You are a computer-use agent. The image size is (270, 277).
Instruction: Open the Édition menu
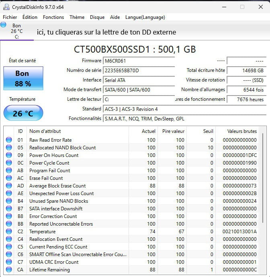click(x=30, y=17)
